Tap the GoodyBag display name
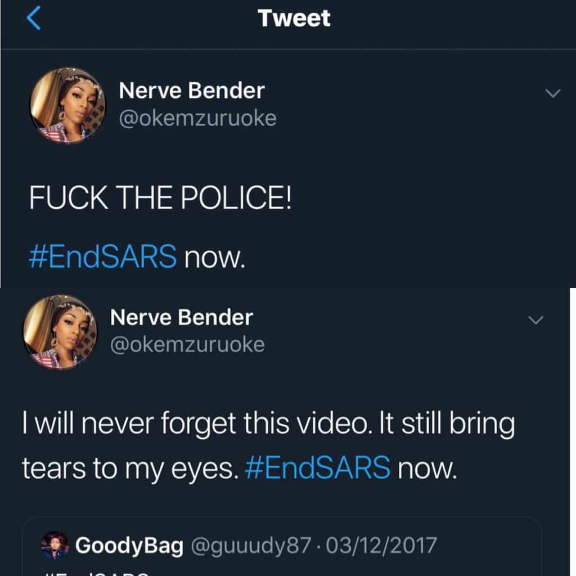The height and width of the screenshot is (576, 576). 129,545
